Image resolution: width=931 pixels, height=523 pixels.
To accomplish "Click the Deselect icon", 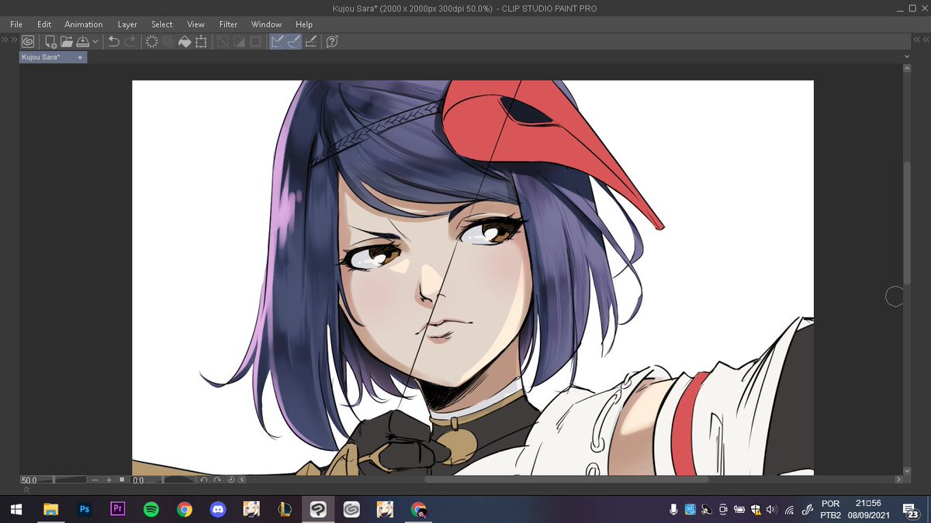I will point(223,42).
